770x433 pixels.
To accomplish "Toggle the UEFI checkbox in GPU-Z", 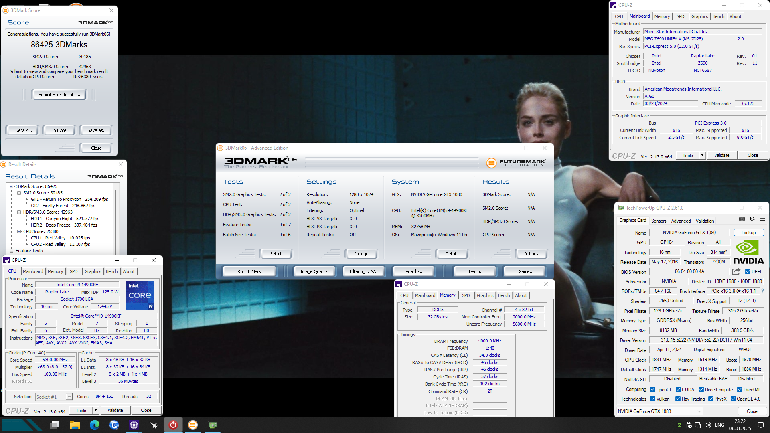I will point(748,272).
